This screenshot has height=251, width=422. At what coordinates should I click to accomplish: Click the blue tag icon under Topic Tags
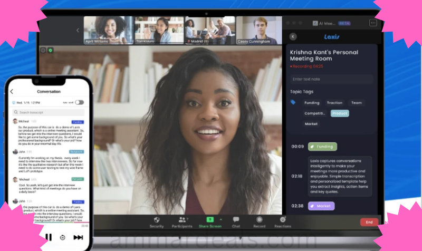pos(293,102)
